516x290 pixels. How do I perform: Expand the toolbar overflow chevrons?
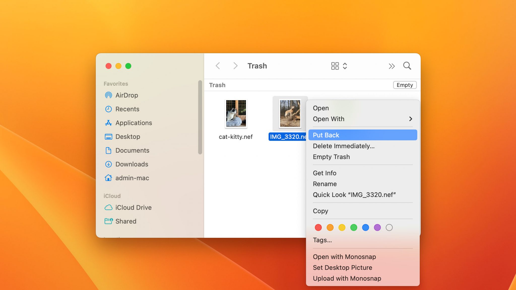pyautogui.click(x=392, y=66)
